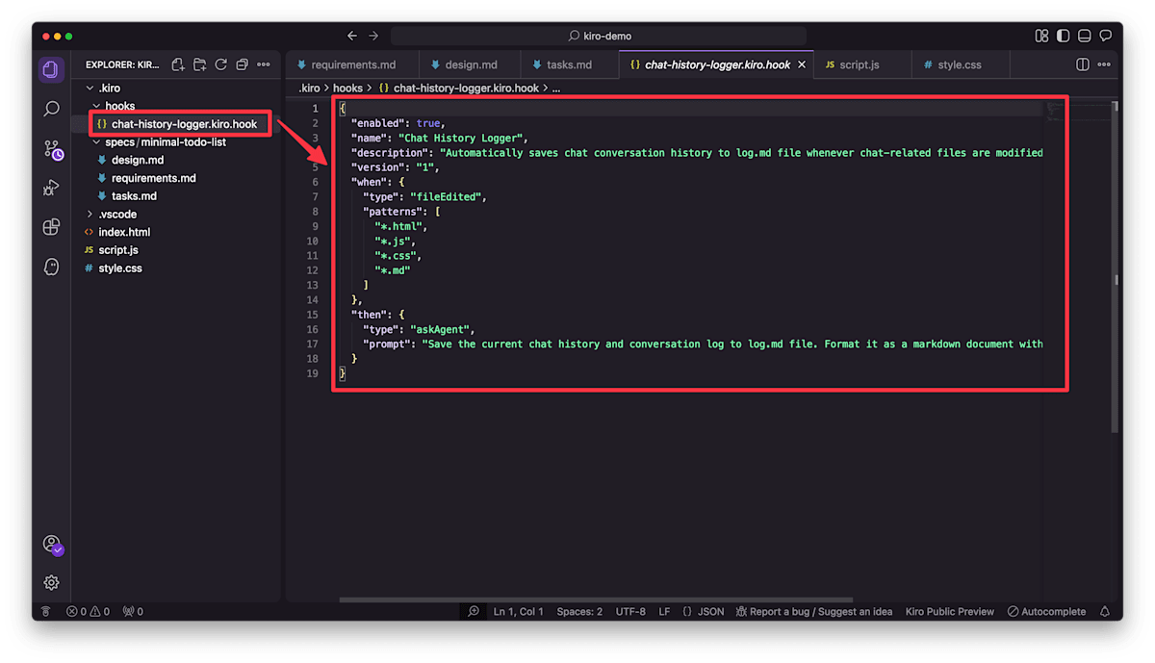Screen dimensions: 1155x663
Task: Open style.css in file tree
Action: coord(120,268)
